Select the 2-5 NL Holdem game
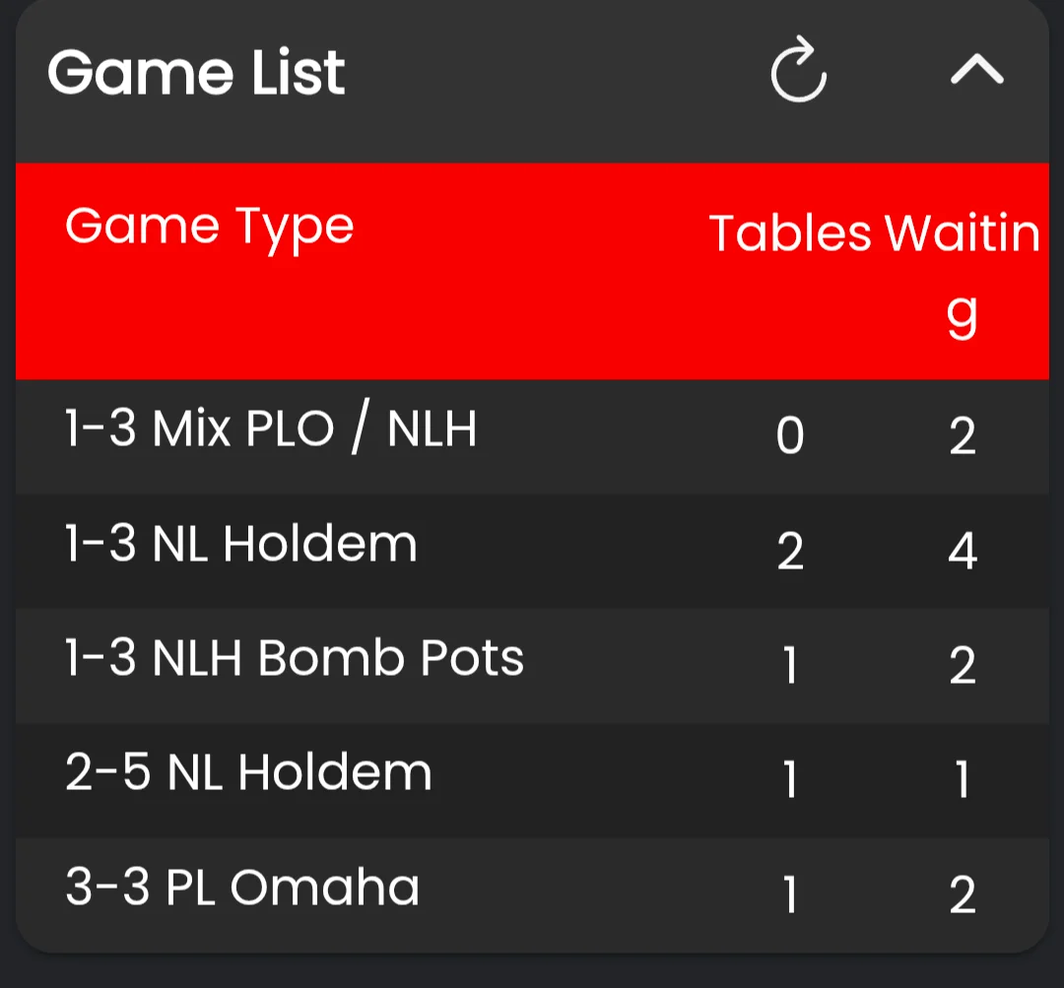 click(x=532, y=780)
